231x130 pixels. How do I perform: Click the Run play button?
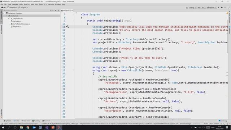[x=218, y=8]
